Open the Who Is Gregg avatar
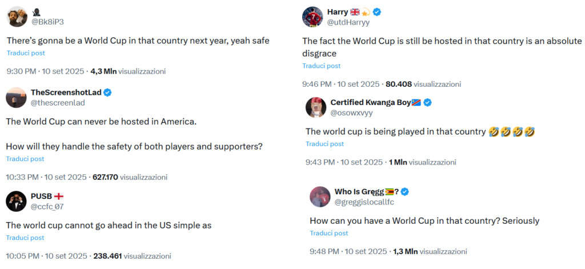The height and width of the screenshot is (269, 585). (319, 196)
